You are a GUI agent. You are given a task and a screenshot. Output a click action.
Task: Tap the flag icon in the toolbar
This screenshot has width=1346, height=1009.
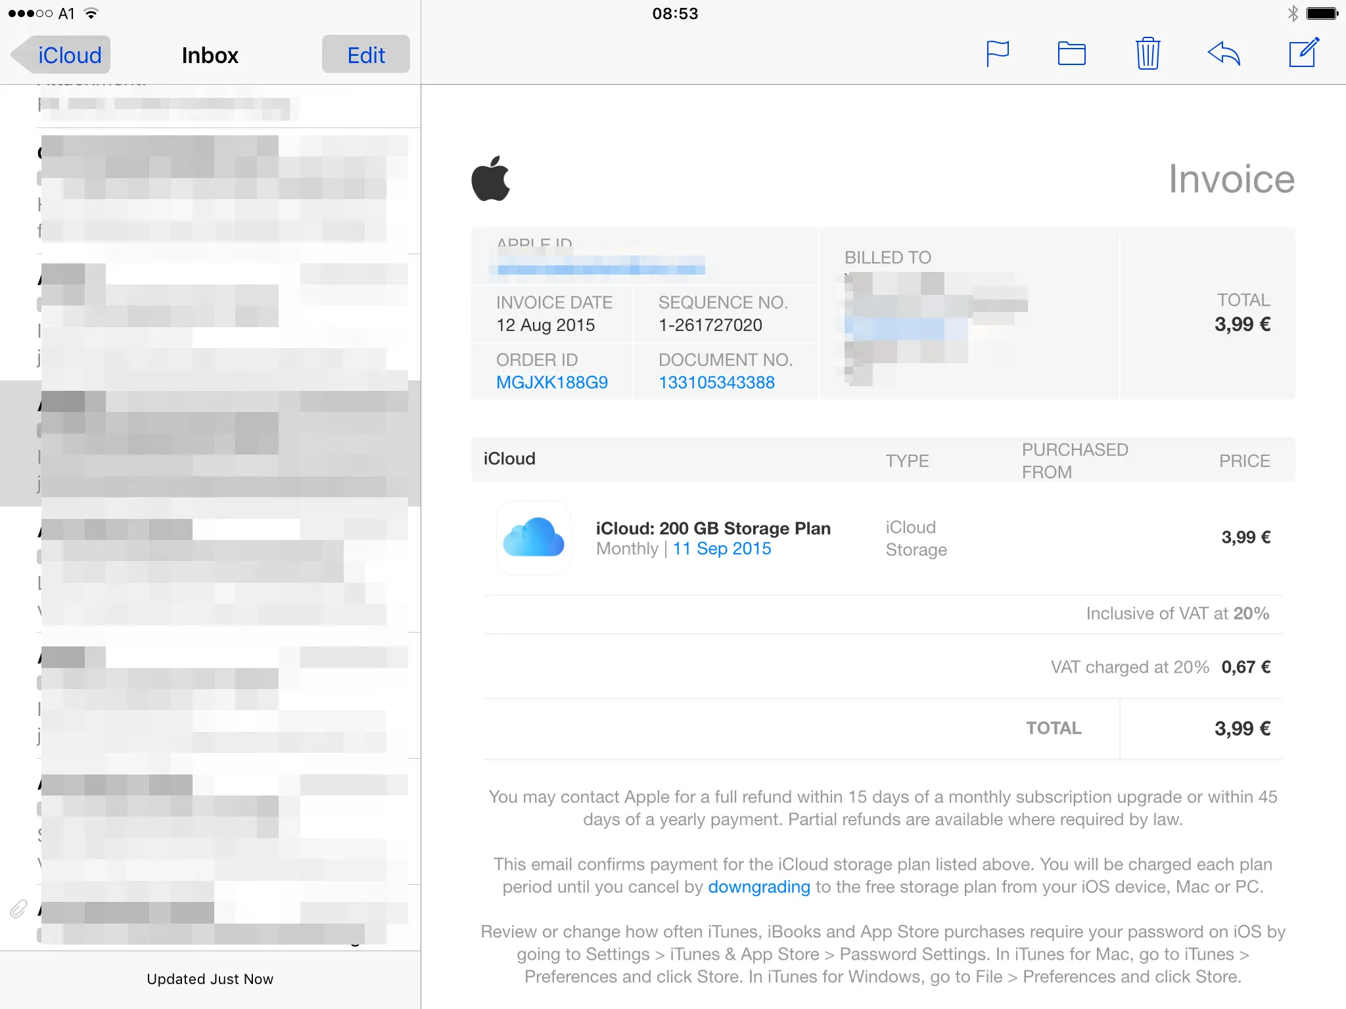pyautogui.click(x=997, y=54)
